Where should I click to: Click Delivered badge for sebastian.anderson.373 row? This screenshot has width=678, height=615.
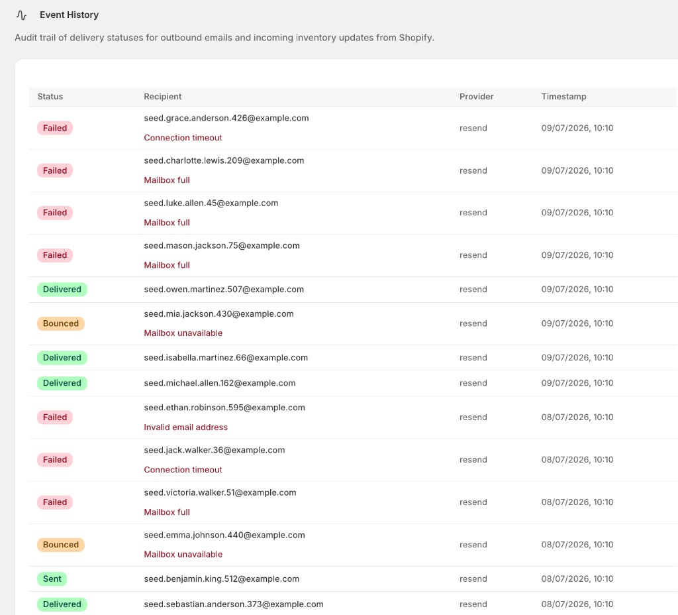click(x=62, y=604)
